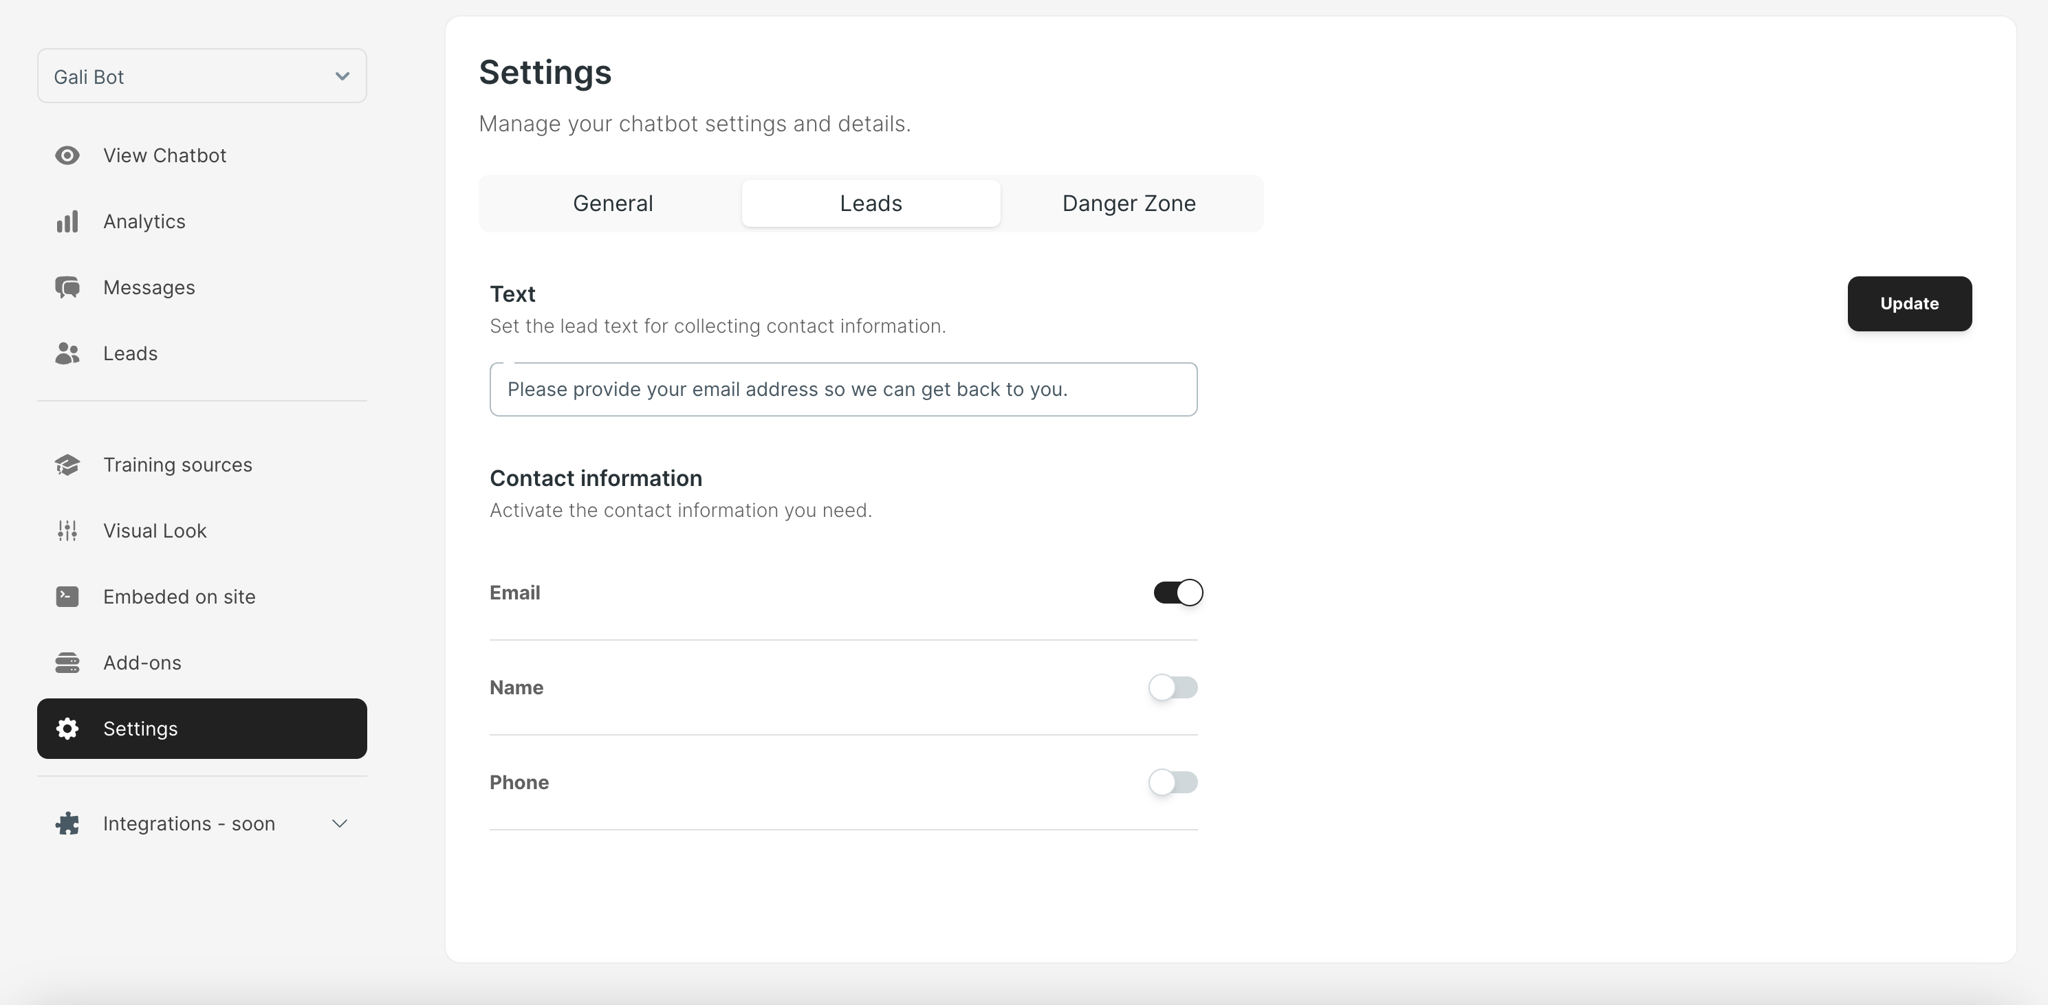Switch to the Danger Zone tab
The width and height of the screenshot is (2048, 1005).
point(1129,202)
